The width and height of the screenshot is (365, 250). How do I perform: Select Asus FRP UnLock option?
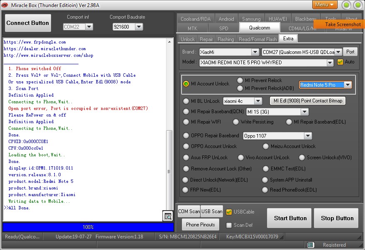(186, 158)
